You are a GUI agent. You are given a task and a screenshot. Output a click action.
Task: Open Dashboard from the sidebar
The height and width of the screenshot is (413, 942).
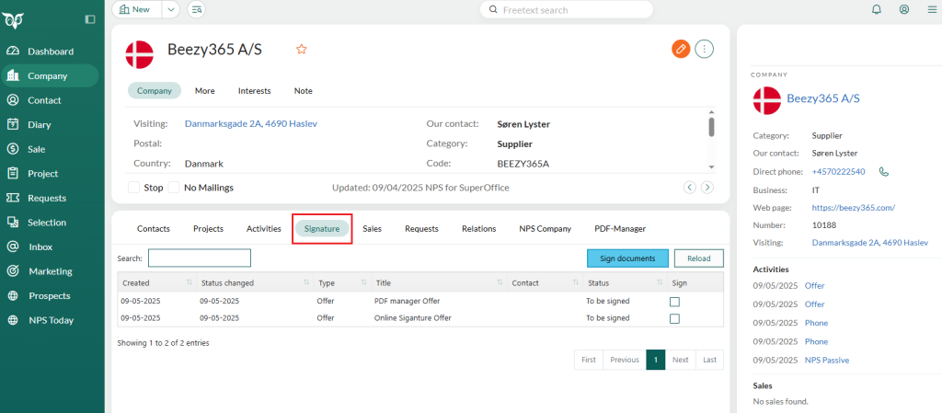click(50, 52)
